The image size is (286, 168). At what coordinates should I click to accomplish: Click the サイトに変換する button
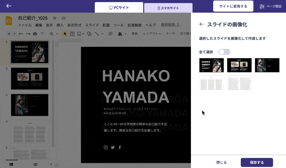[233, 6]
